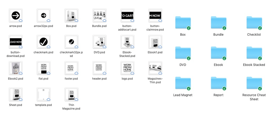The width and height of the screenshot is (270, 118).
Task: Click the cloud badge on header.psd
Action: (x=104, y=73)
